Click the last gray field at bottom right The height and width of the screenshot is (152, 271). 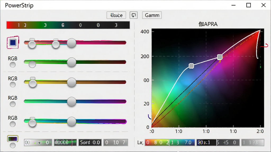[253, 142]
